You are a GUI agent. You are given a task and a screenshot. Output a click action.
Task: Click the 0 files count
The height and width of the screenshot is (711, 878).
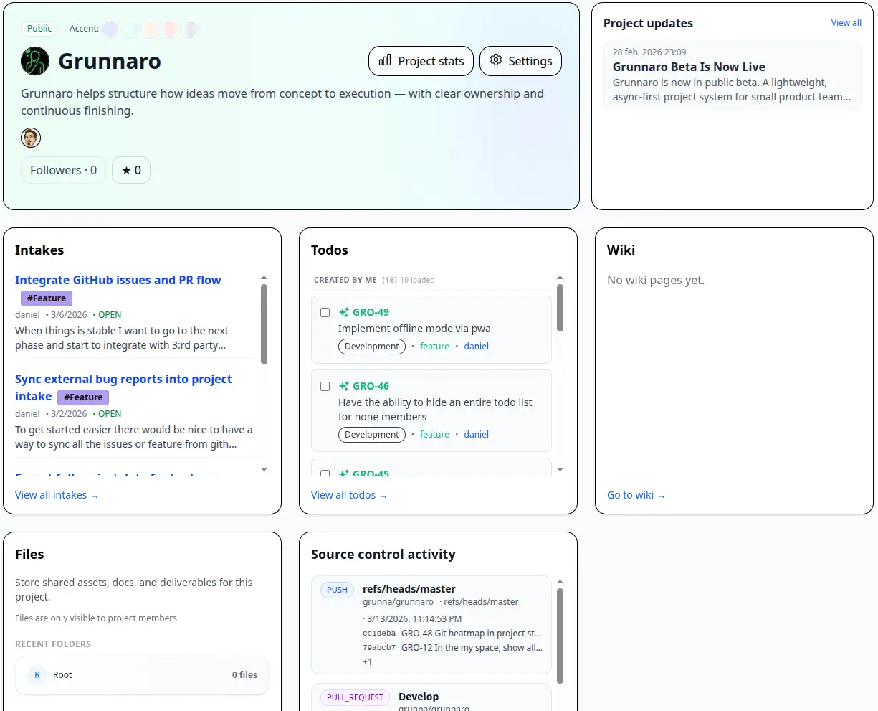point(244,675)
